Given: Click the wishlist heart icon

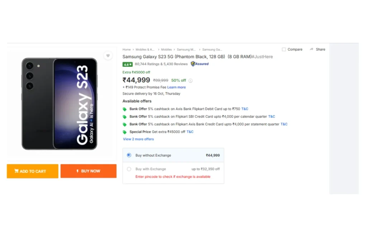Looking at the screenshot, I should pos(108,56).
